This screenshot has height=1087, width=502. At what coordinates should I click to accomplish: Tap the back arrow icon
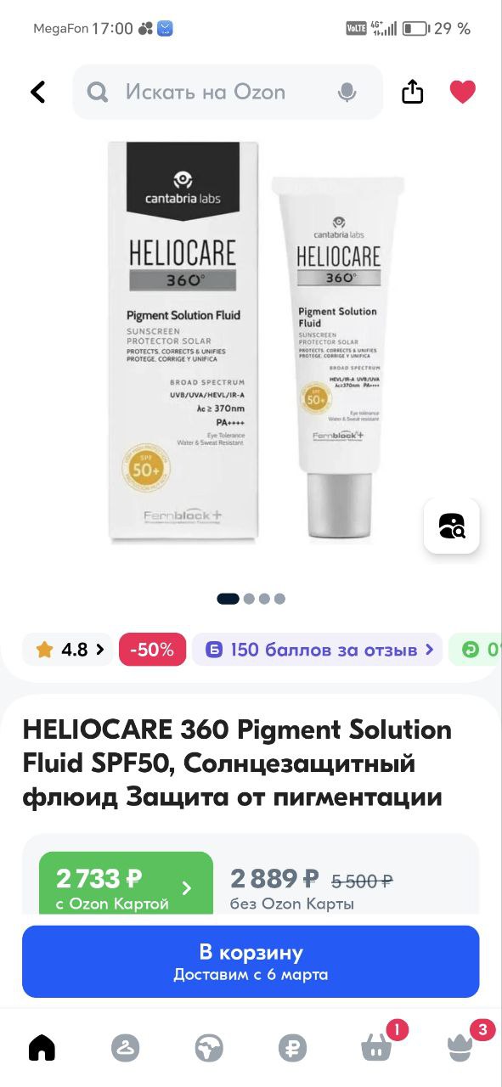tap(38, 92)
